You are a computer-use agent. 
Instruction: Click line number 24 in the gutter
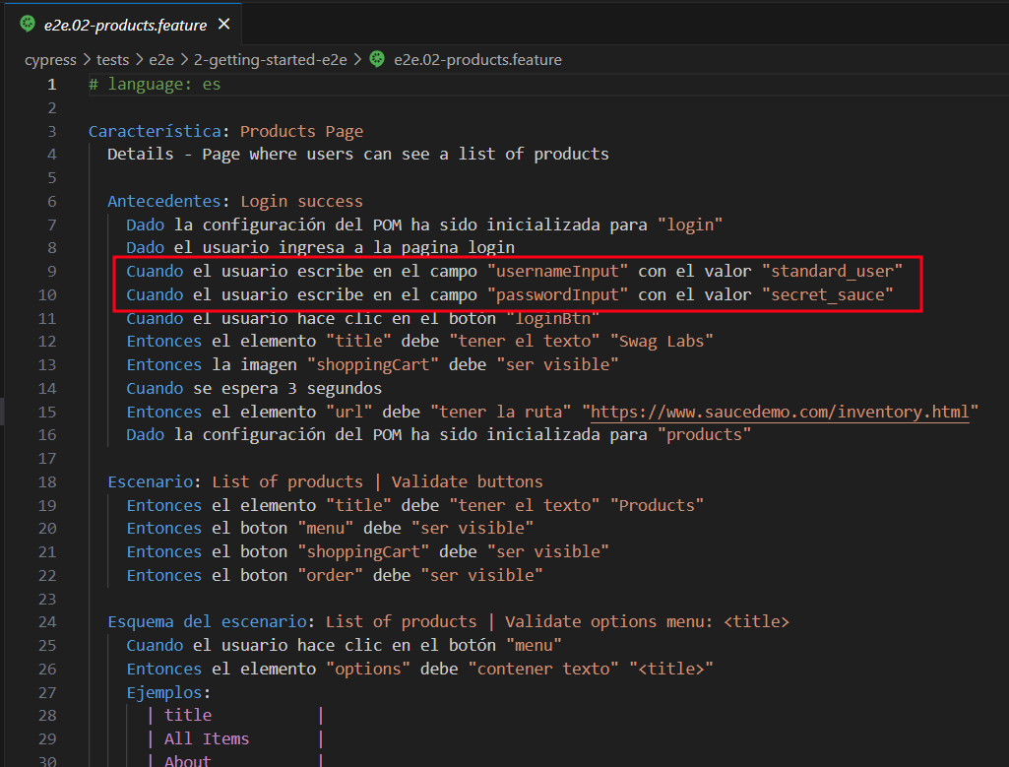(47, 622)
